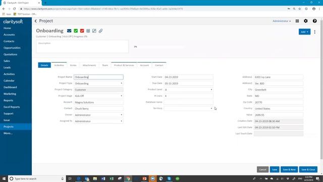Click the Start Date field
Viewport: 323px width, 182px height.
[x=188, y=77]
